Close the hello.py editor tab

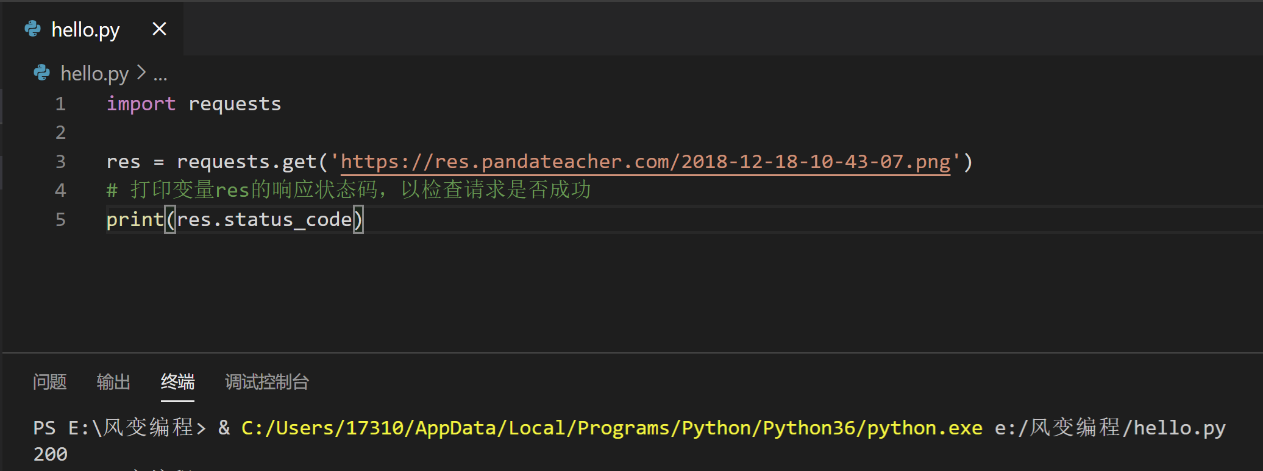tap(159, 29)
